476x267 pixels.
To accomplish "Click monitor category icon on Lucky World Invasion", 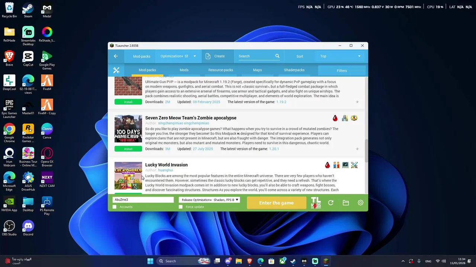I will (x=345, y=165).
